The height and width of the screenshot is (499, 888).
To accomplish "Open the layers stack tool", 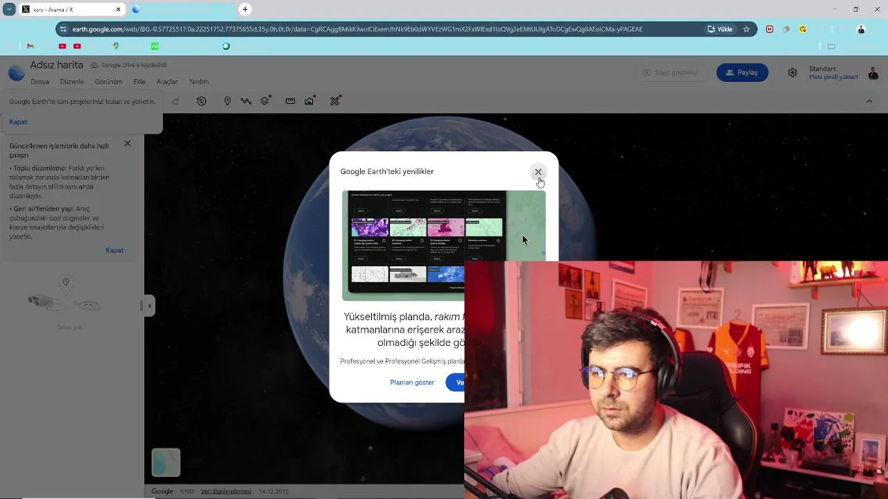I will pyautogui.click(x=265, y=101).
